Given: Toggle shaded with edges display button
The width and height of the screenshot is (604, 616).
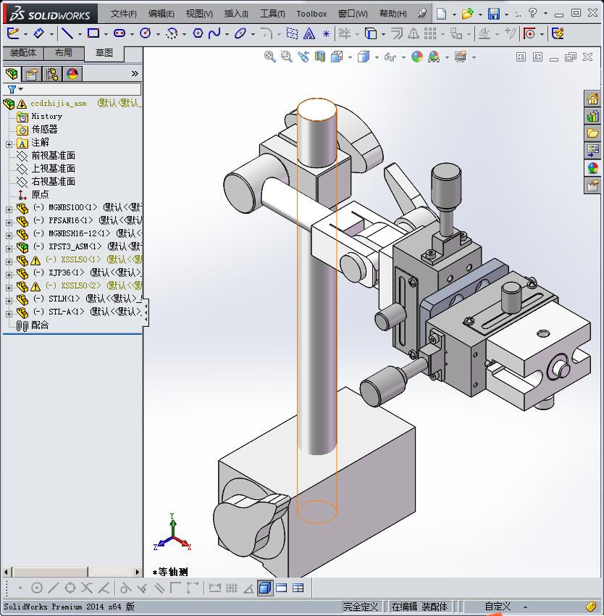Looking at the screenshot, I should pyautogui.click(x=265, y=588).
